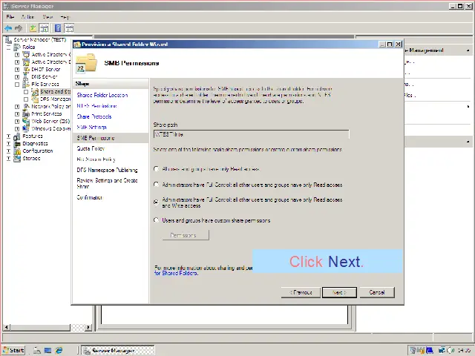Expand the DNS Server tree node
The height and width of the screenshot is (356, 475).
coord(17,76)
